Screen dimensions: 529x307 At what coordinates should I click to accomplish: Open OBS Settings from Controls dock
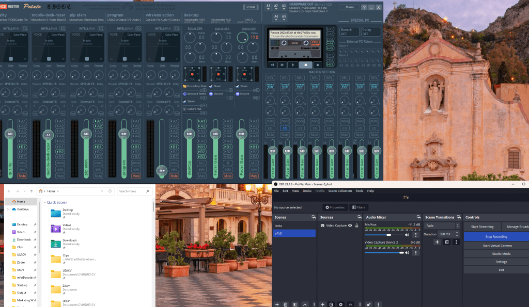pos(496,262)
